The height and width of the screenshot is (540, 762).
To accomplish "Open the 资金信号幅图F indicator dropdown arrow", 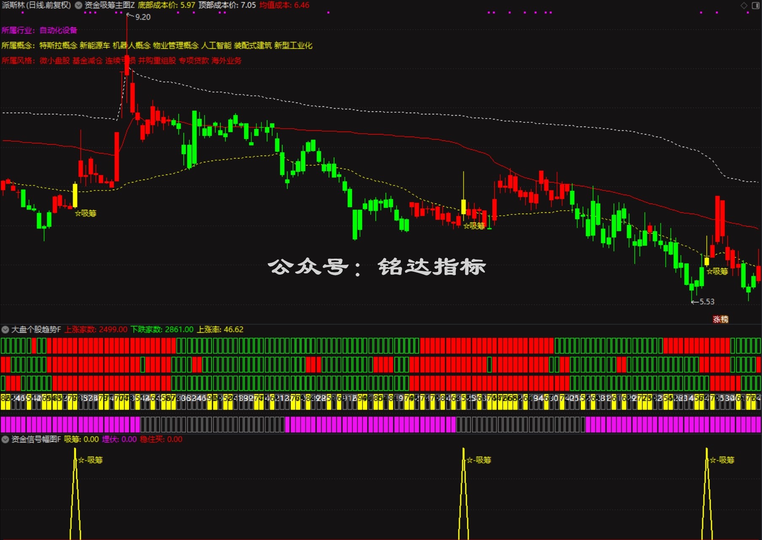I will point(5,439).
